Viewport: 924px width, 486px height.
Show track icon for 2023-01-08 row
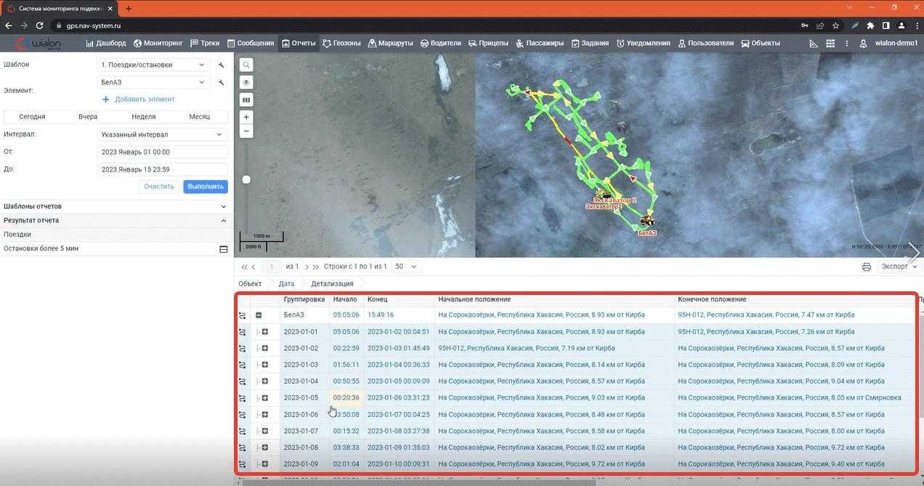point(243,447)
